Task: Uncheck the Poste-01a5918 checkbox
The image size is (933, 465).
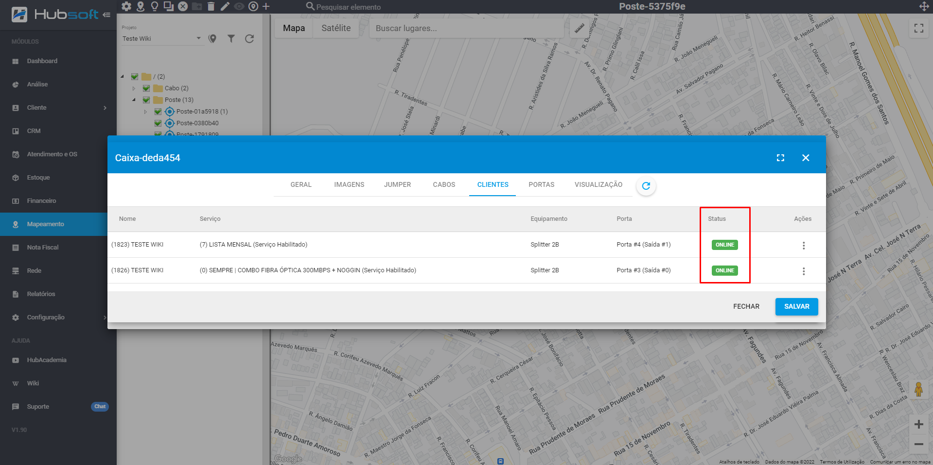Action: coord(158,112)
